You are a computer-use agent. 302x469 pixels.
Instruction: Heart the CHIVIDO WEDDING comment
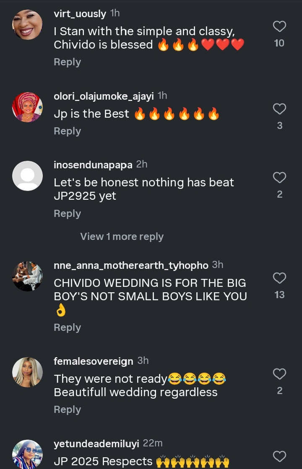point(279,278)
